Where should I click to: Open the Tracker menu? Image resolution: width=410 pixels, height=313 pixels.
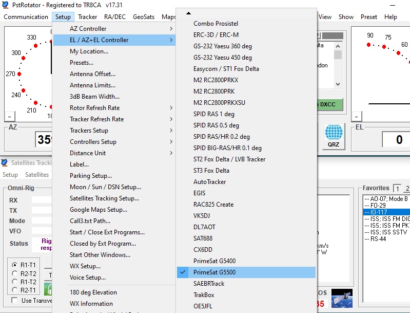(88, 17)
